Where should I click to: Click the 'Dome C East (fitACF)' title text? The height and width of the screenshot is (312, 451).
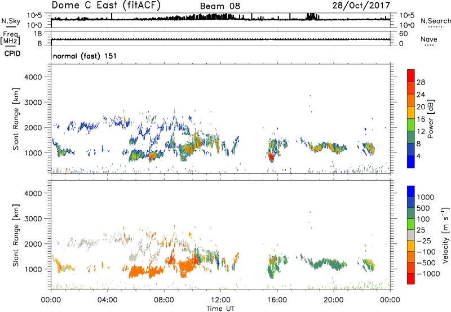[106, 5]
